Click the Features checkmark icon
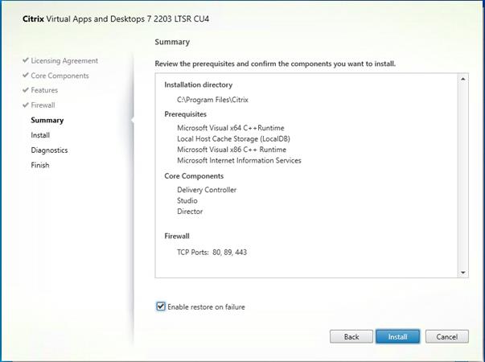This screenshot has height=362, width=485. (x=26, y=90)
